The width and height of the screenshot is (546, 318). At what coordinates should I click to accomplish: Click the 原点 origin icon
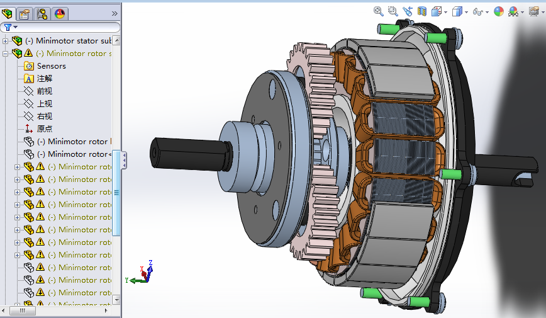[28, 129]
